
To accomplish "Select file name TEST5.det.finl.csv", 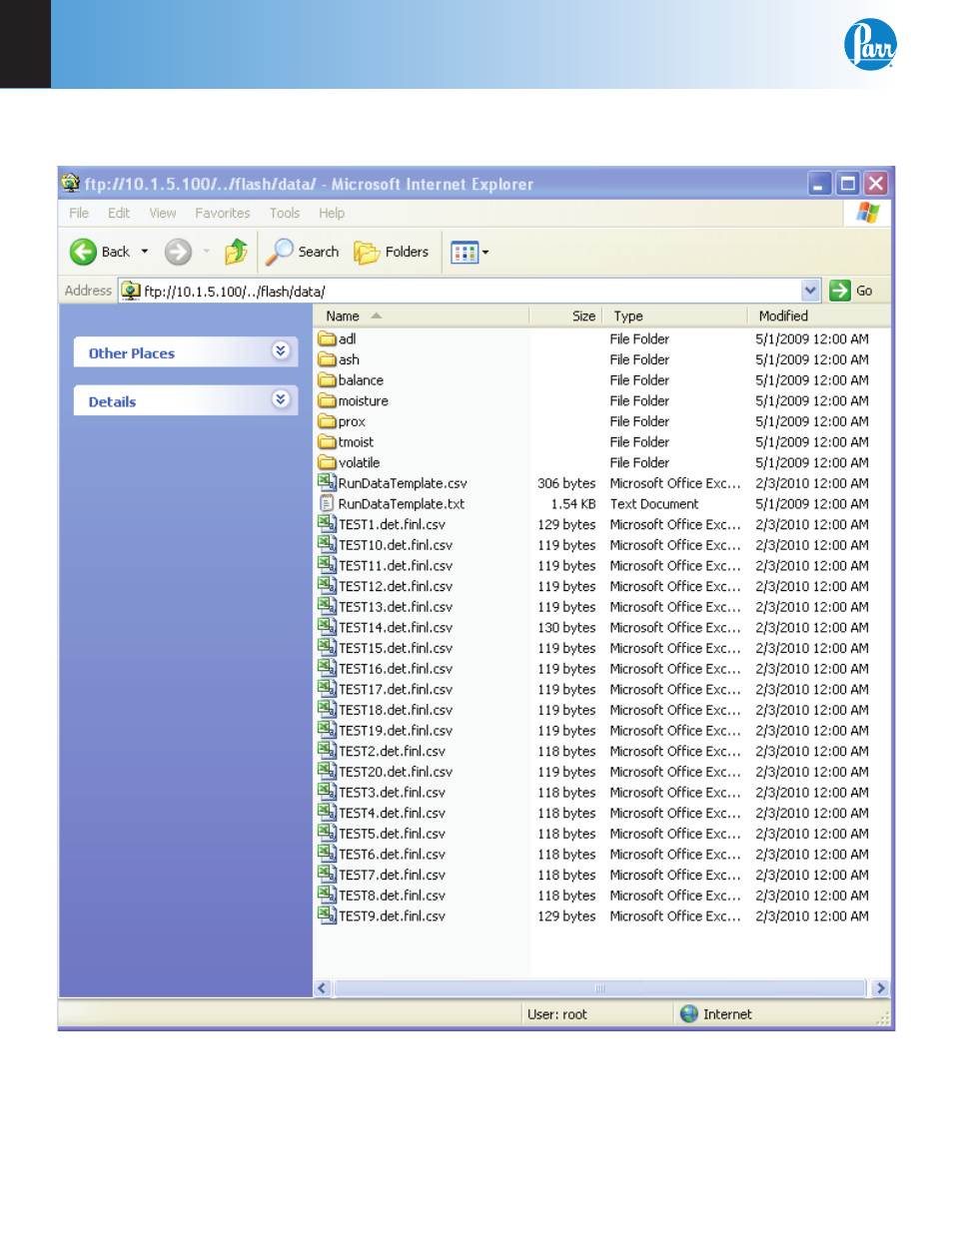I will coord(392,834).
